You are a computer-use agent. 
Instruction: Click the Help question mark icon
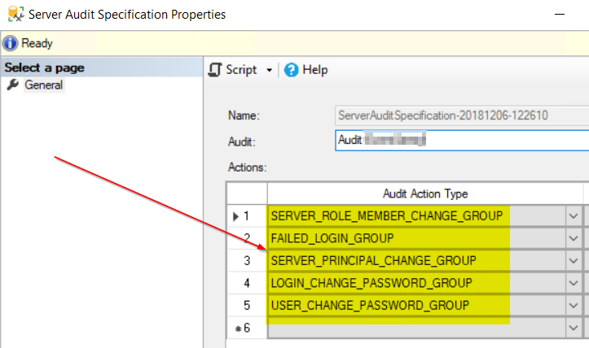pos(291,70)
